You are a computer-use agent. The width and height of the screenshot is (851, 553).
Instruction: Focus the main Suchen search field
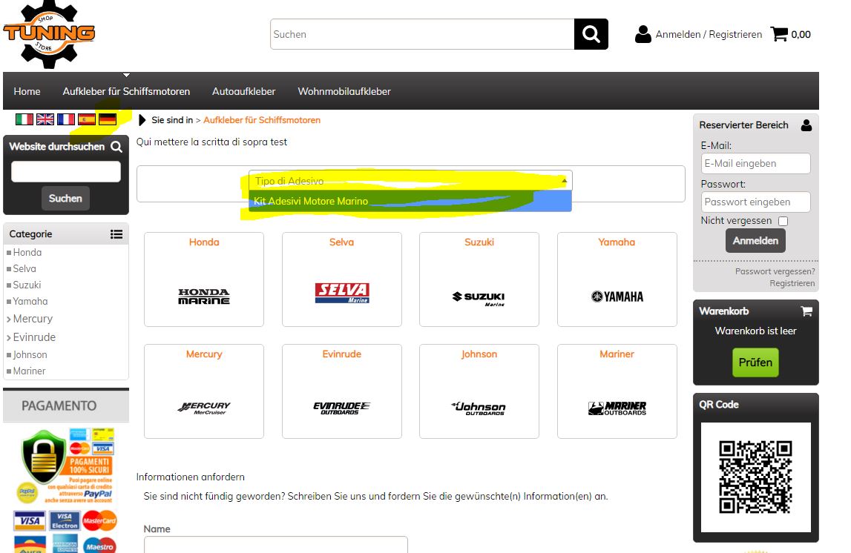click(x=422, y=34)
